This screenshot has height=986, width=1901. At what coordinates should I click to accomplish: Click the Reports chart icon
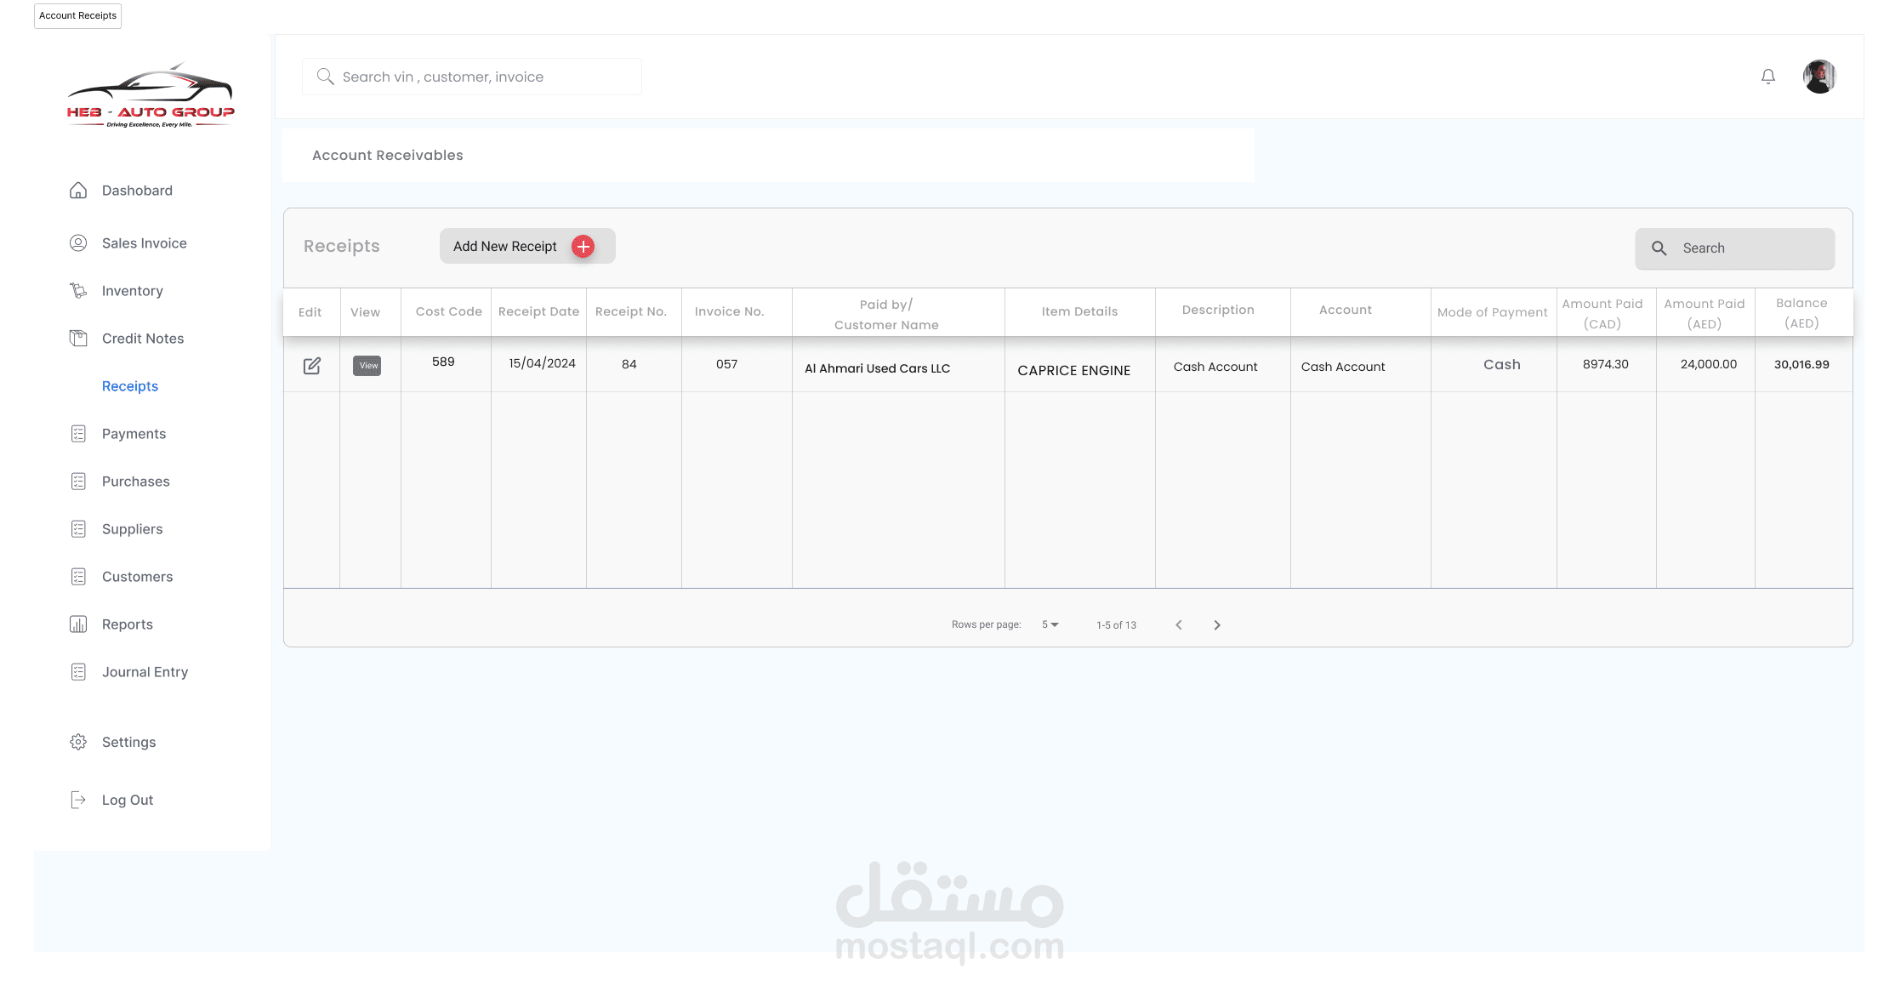coord(78,624)
